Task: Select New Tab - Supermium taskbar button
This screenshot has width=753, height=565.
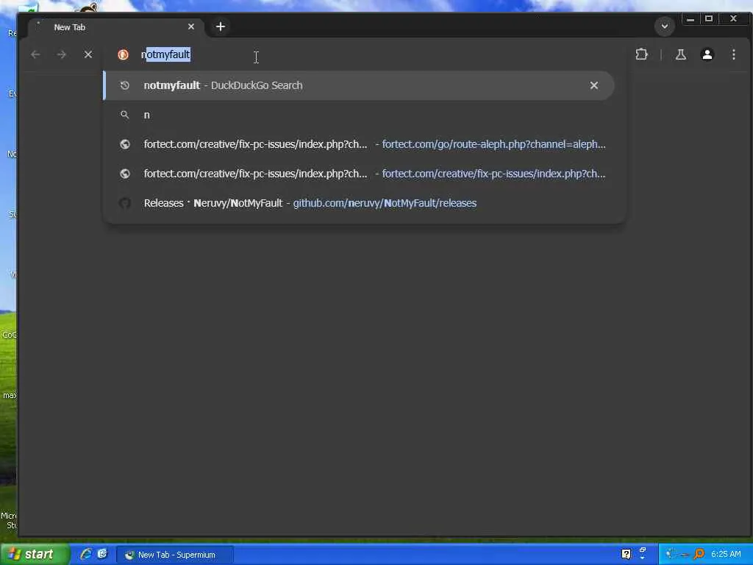Action: click(175, 555)
